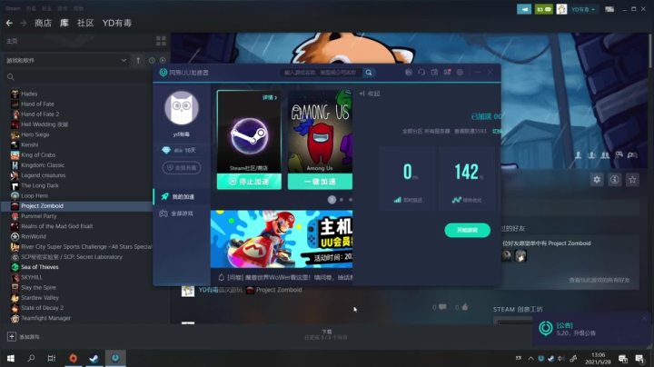Open the Windows Start menu
This screenshot has height=367, width=654.
point(11,358)
